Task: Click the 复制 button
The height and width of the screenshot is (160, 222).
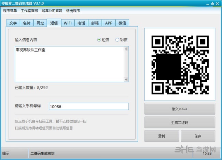Action: [x=162, y=136]
